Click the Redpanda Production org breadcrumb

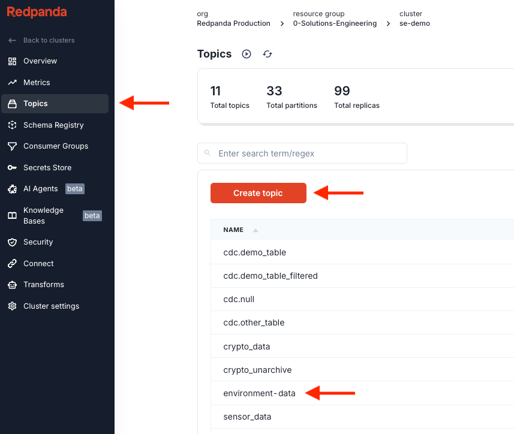pyautogui.click(x=233, y=23)
